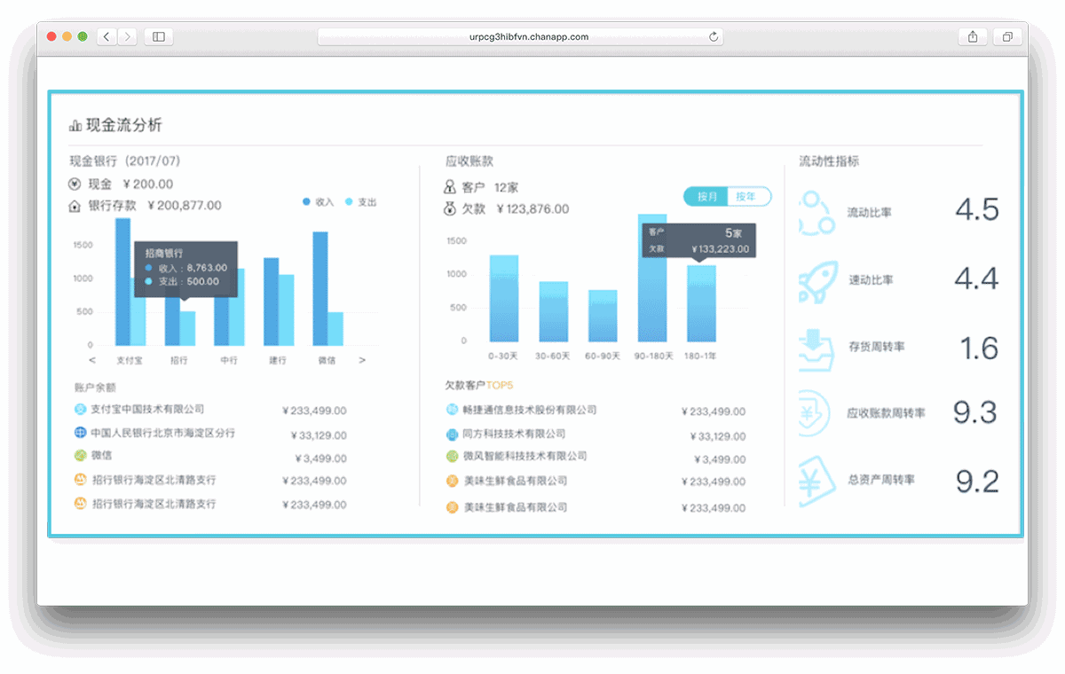The width and height of the screenshot is (1065, 674).
Task: Click the 存货周转率 inbox download icon
Action: click(816, 349)
